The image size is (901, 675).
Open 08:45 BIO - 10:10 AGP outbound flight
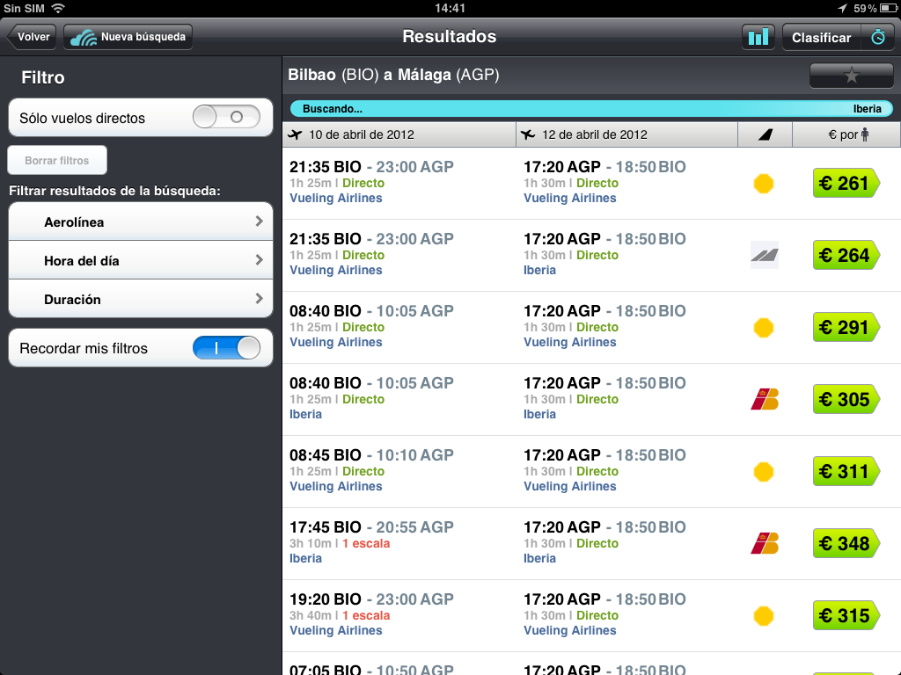[371, 454]
